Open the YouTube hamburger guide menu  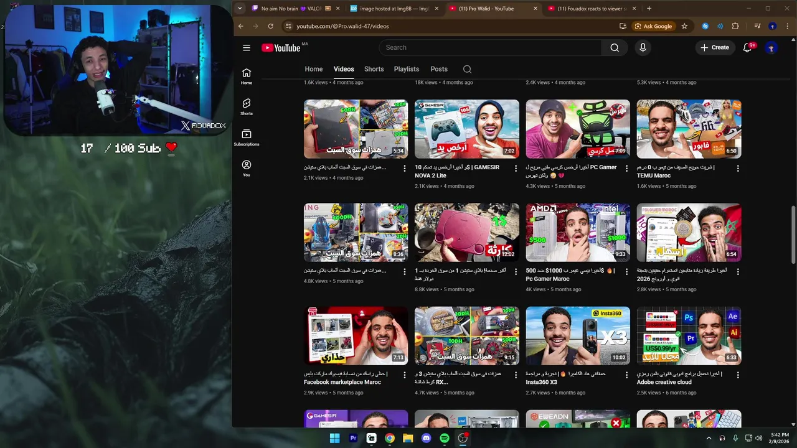click(247, 48)
